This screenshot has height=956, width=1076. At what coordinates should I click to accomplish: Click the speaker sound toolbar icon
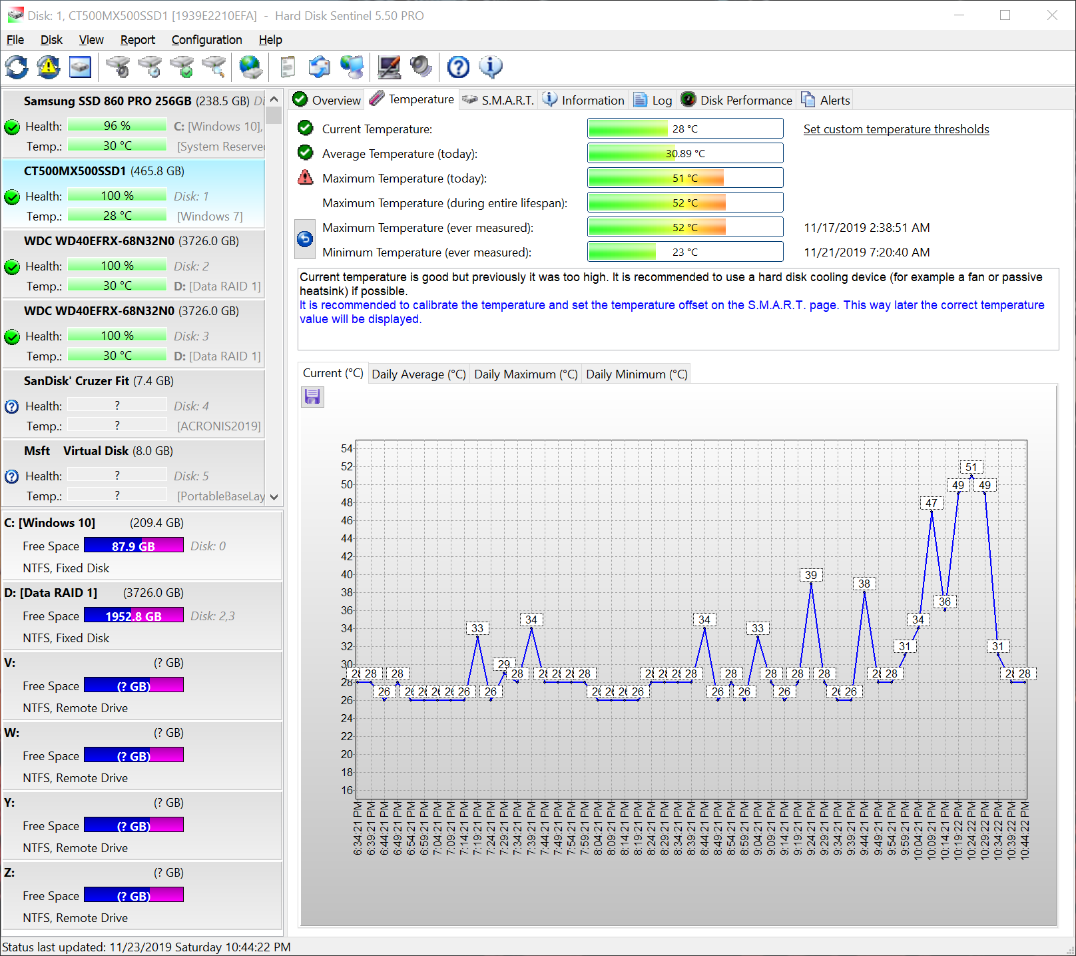click(x=421, y=67)
